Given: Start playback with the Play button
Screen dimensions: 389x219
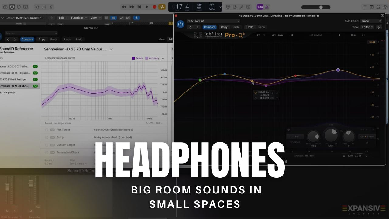Looking at the screenshot, I should tap(147, 7).
